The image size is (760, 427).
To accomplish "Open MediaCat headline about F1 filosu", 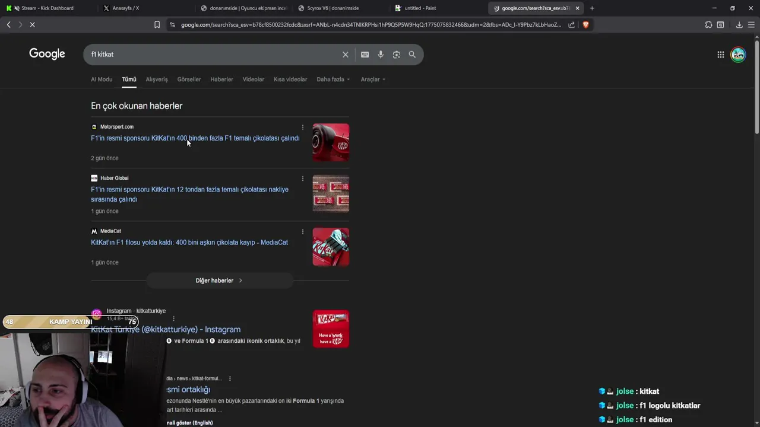I will [x=189, y=243].
